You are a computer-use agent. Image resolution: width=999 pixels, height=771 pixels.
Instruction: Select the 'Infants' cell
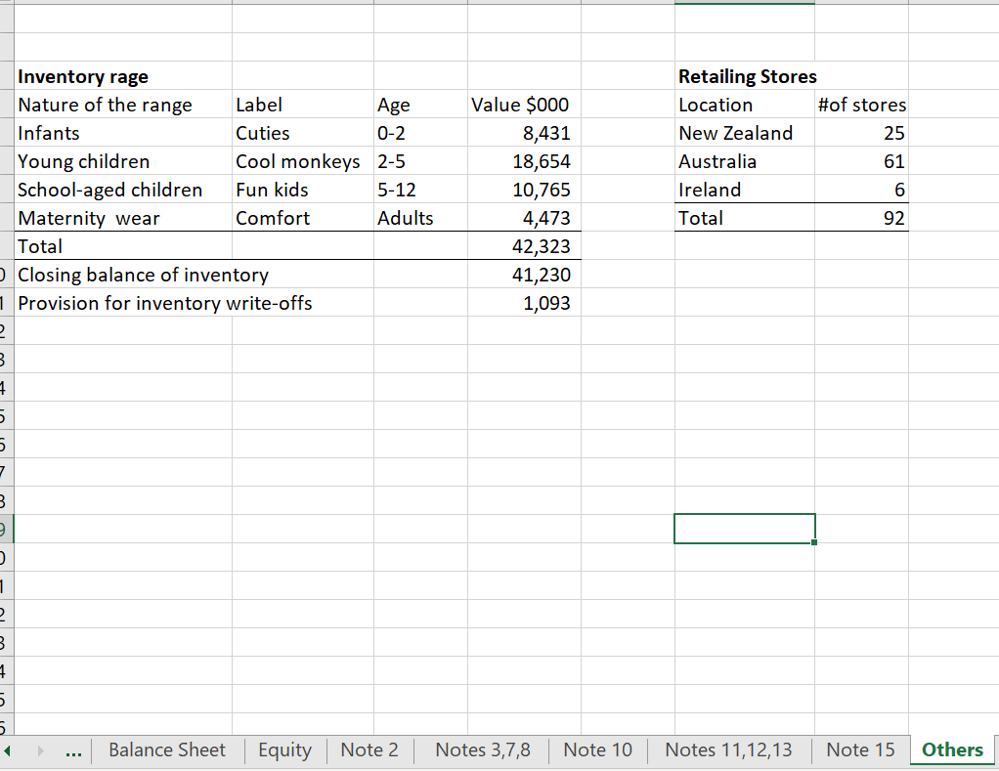point(123,133)
